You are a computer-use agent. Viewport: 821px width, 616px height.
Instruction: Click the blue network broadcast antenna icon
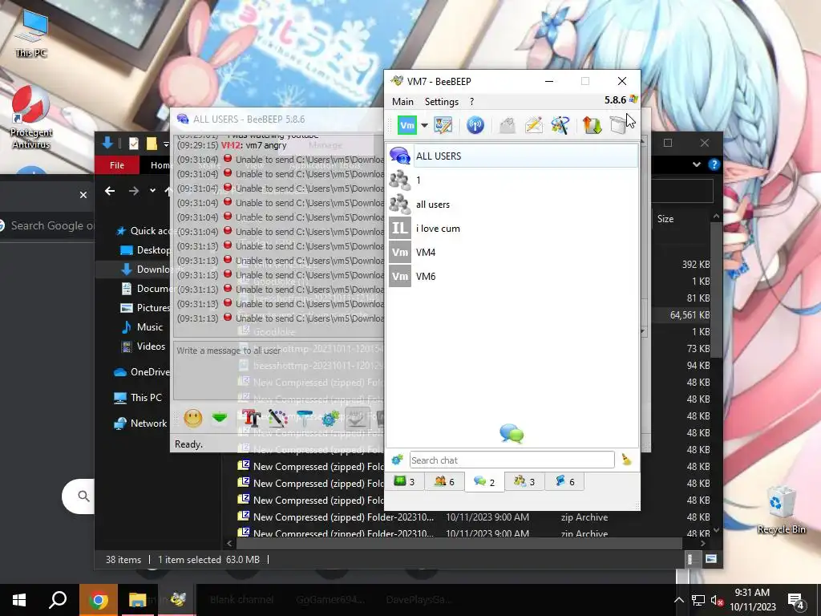(475, 125)
